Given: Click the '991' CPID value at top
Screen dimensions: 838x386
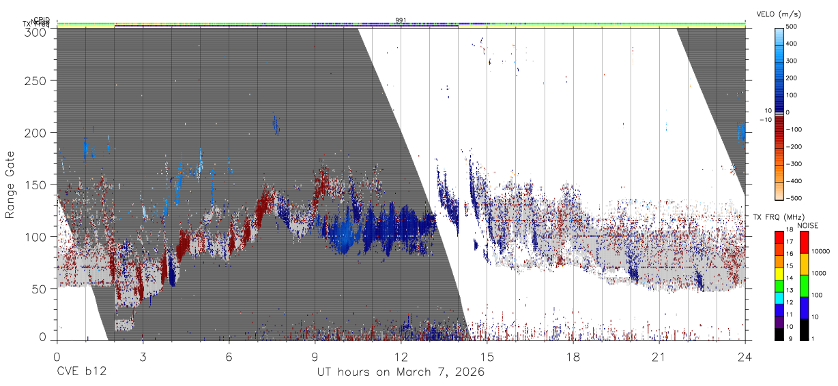Looking at the screenshot, I should 401,20.
